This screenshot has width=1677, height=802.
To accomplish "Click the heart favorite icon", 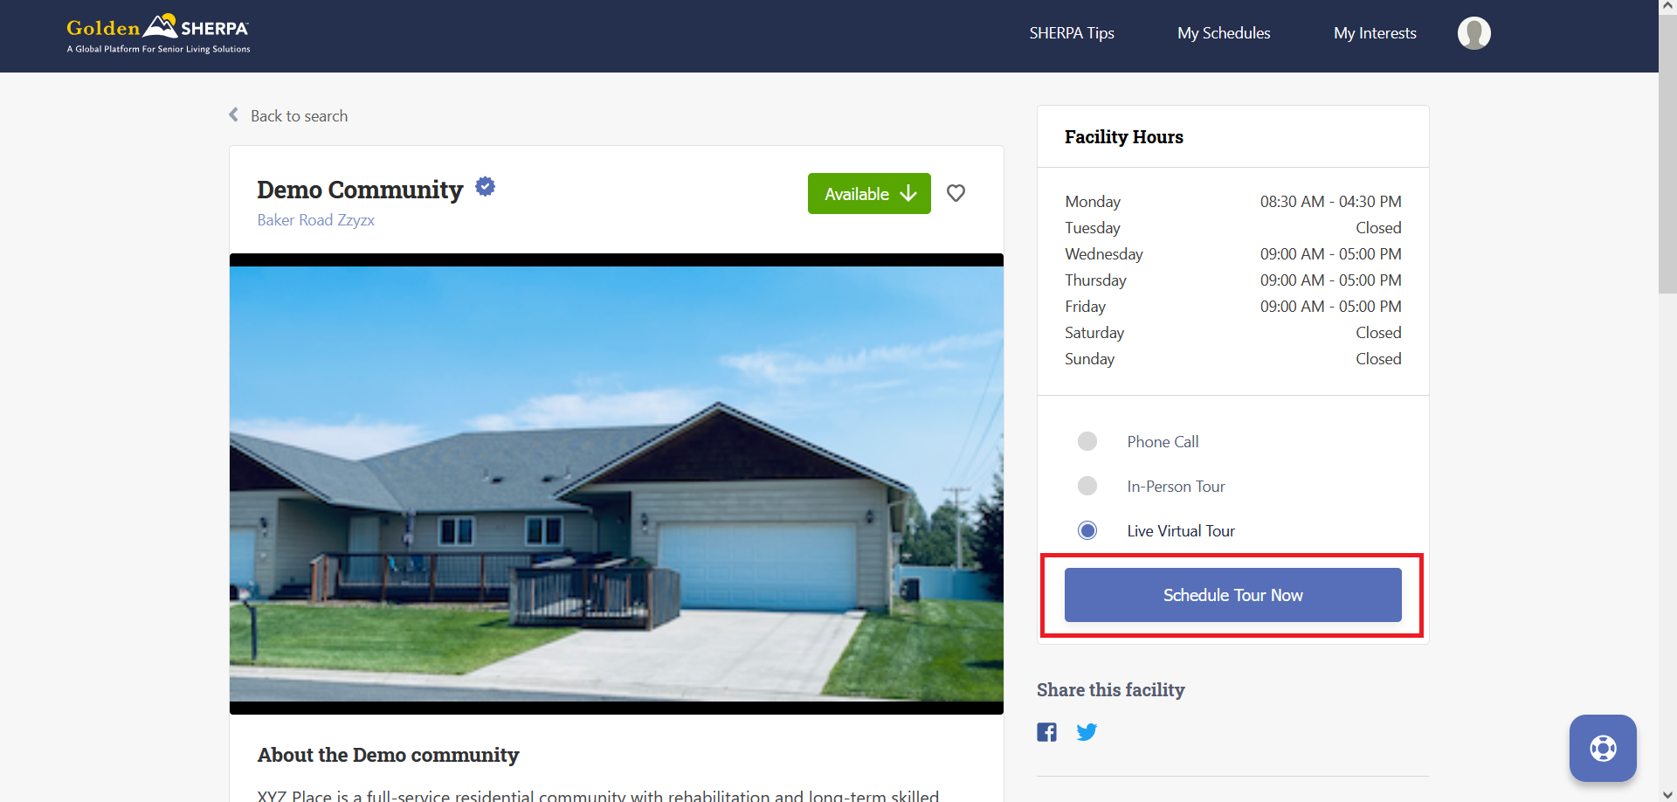I will [956, 193].
